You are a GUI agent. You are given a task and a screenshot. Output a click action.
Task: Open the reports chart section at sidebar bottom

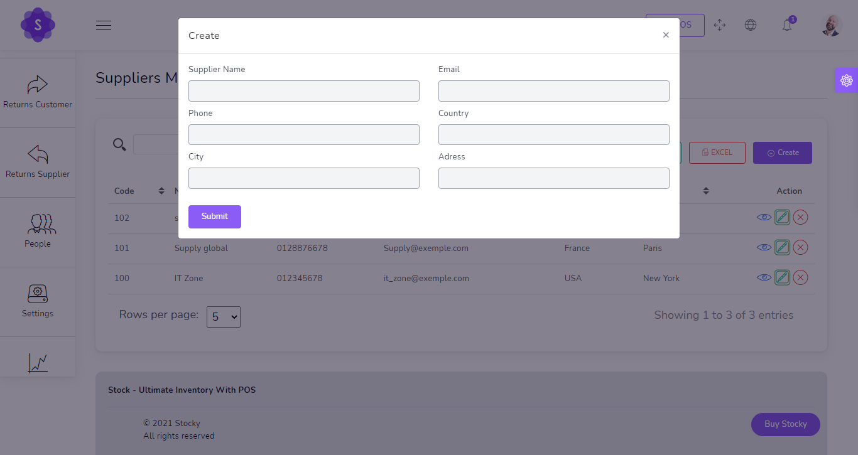(38, 363)
